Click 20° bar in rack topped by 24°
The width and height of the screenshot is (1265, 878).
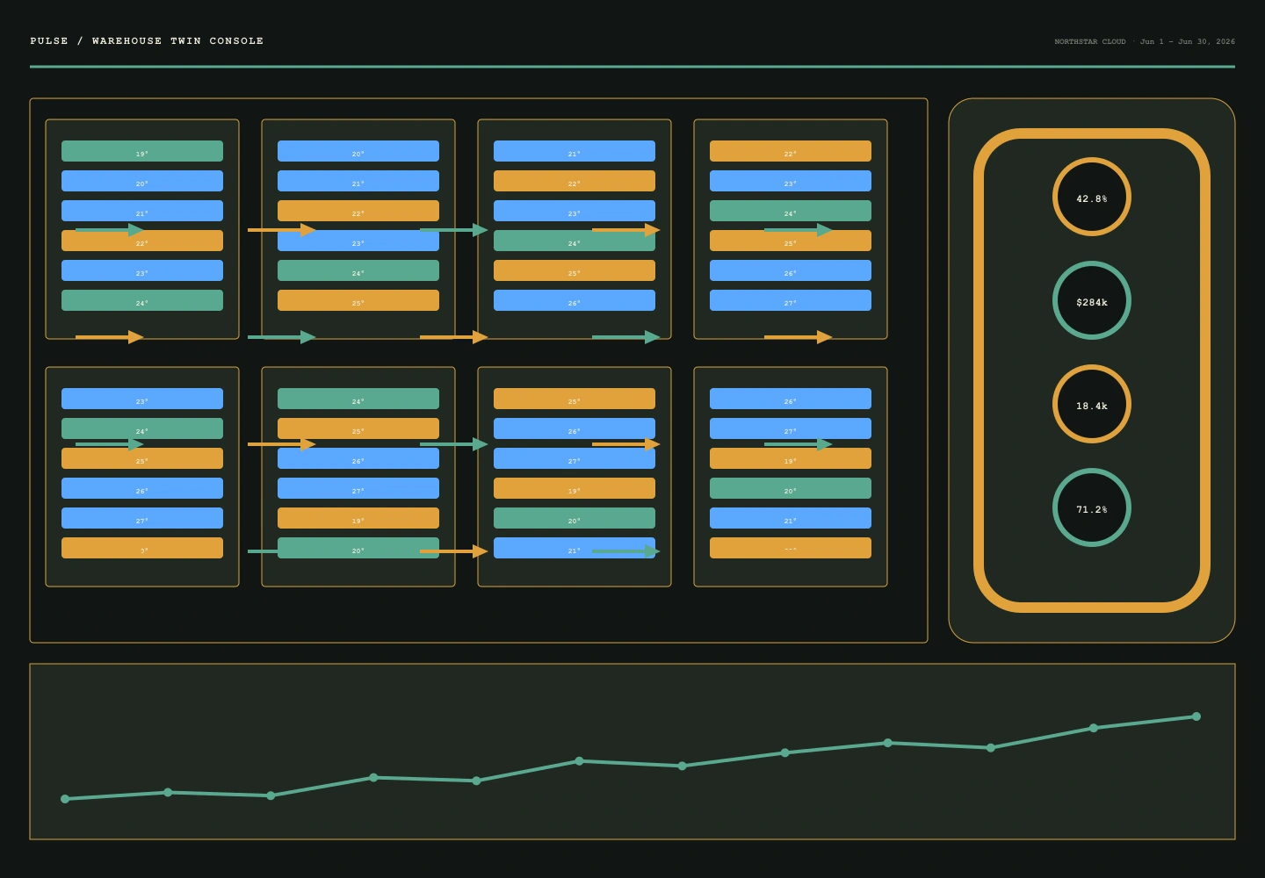358,548
